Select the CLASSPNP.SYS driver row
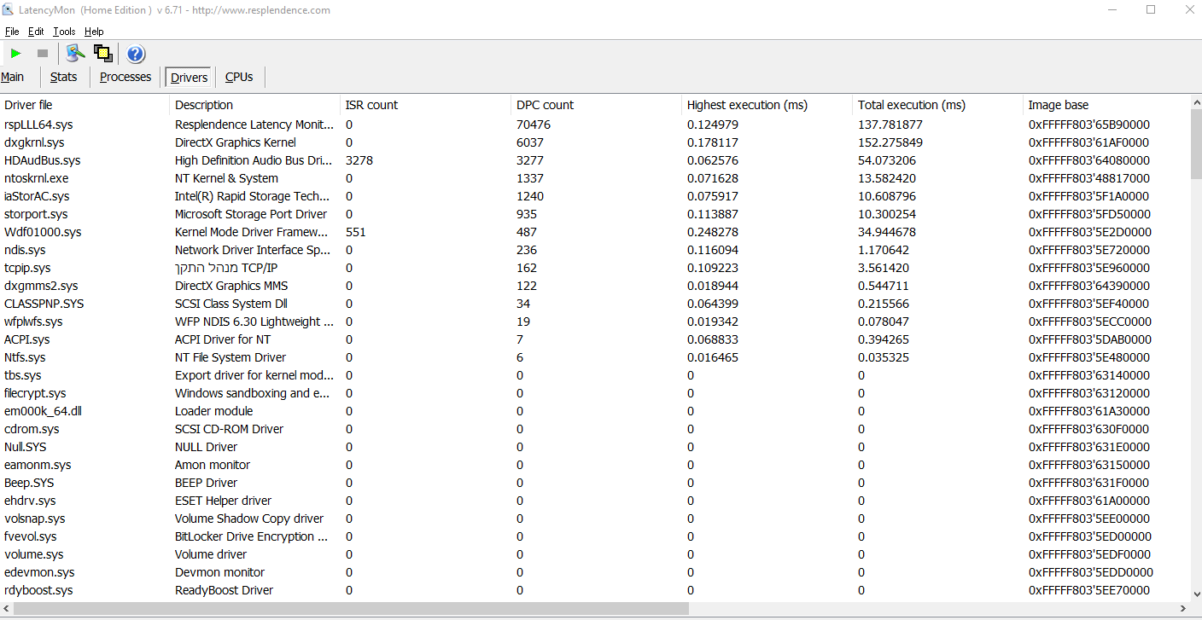 click(x=594, y=304)
